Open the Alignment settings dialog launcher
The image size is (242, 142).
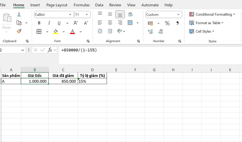(138, 41)
